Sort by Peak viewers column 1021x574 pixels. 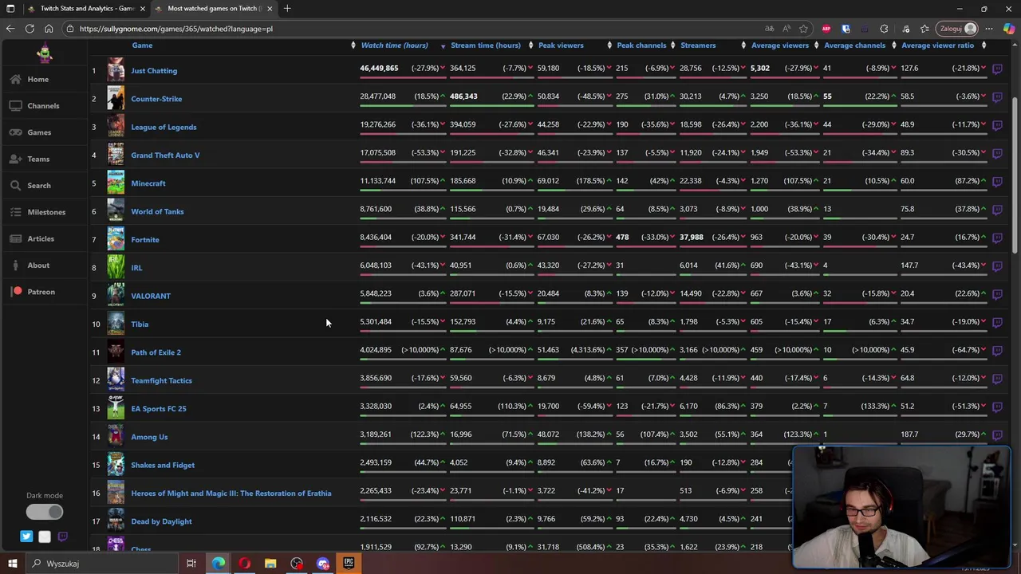pos(561,45)
